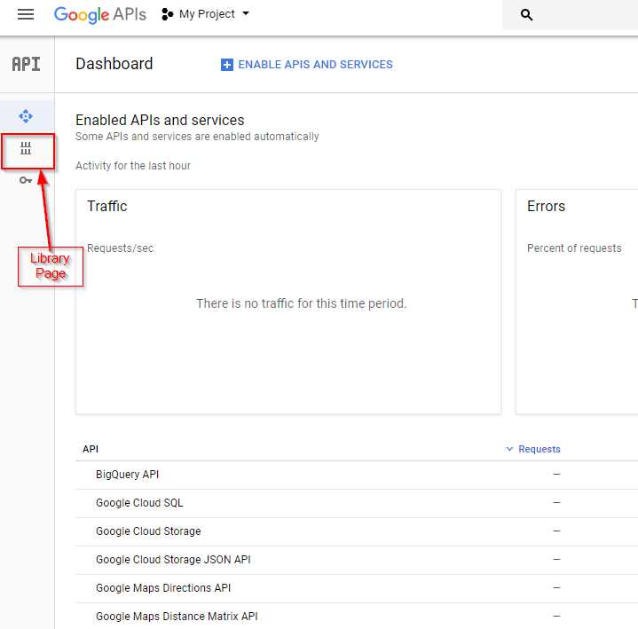Focus the top search field
The width and height of the screenshot is (638, 629).
tap(570, 15)
